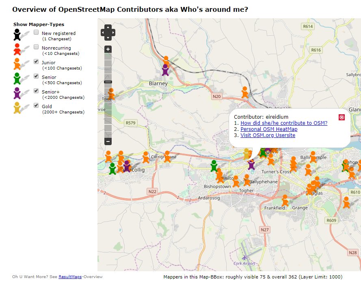
Task: Click the orange mapper marker near N20
Action: point(245,92)
